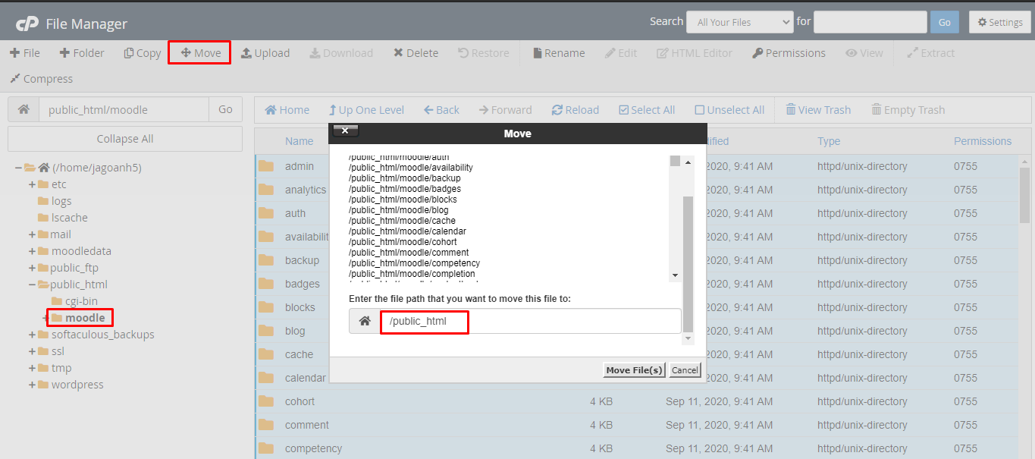Click the search text field
This screenshot has width=1035, height=459.
tap(870, 22)
